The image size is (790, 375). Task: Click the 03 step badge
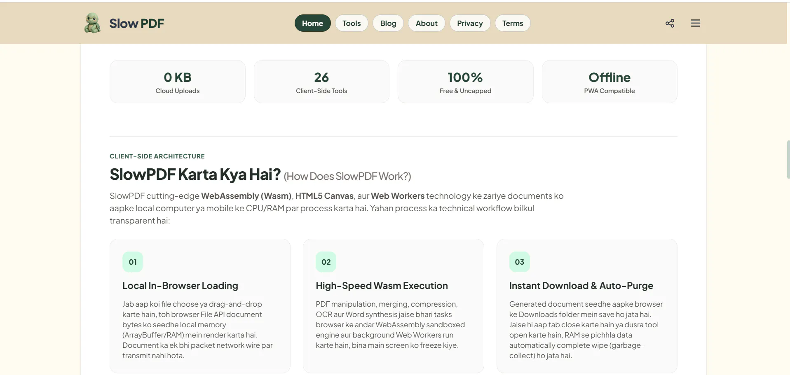click(x=519, y=262)
